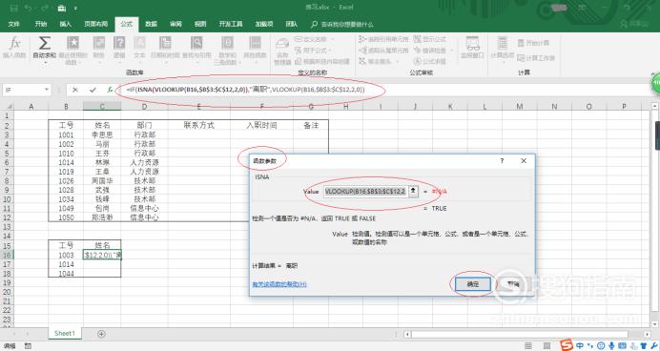Expand the Name Box dropdown arrow

[x=47, y=90]
